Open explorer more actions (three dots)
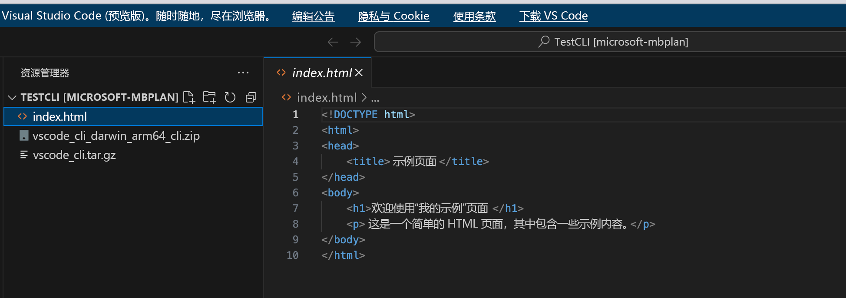Viewport: 846px width, 298px height. click(x=243, y=73)
